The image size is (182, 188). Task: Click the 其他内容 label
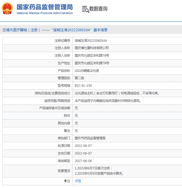(x=64, y=123)
